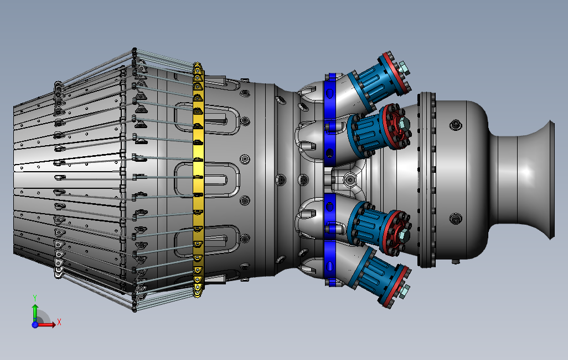
Task: Select the yellow ring on the engine model
Action: 199,179
